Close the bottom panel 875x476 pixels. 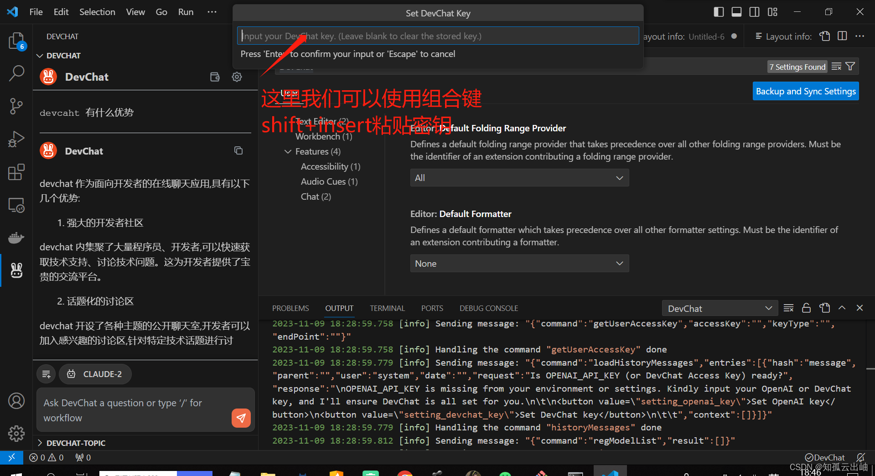pyautogui.click(x=860, y=308)
